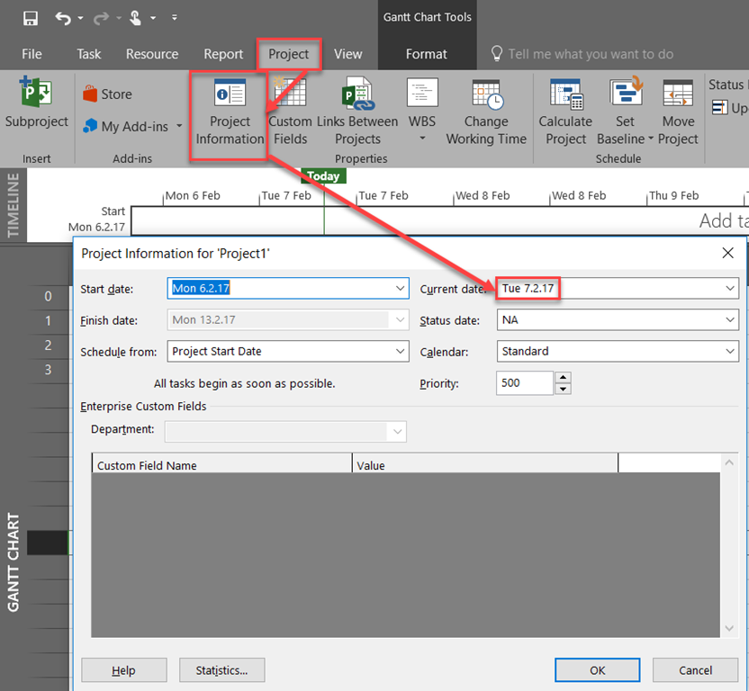The height and width of the screenshot is (691, 749).
Task: Open the Calendar dropdown list
Action: [730, 352]
